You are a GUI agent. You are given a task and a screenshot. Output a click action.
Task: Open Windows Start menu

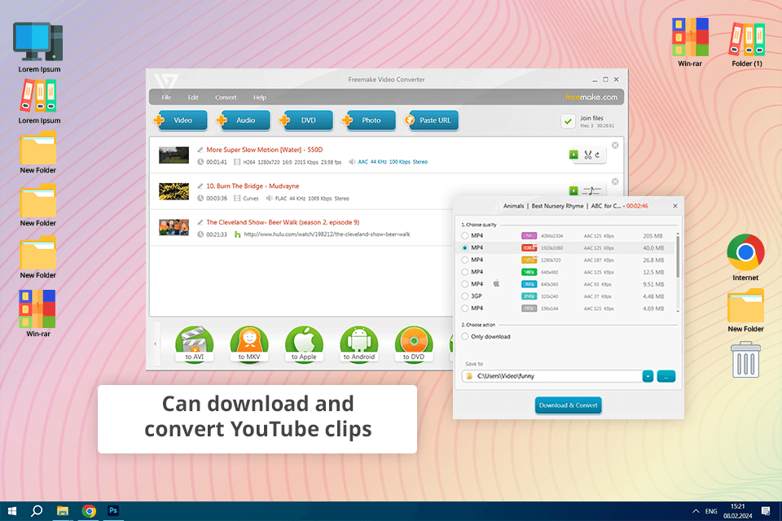coord(12,511)
